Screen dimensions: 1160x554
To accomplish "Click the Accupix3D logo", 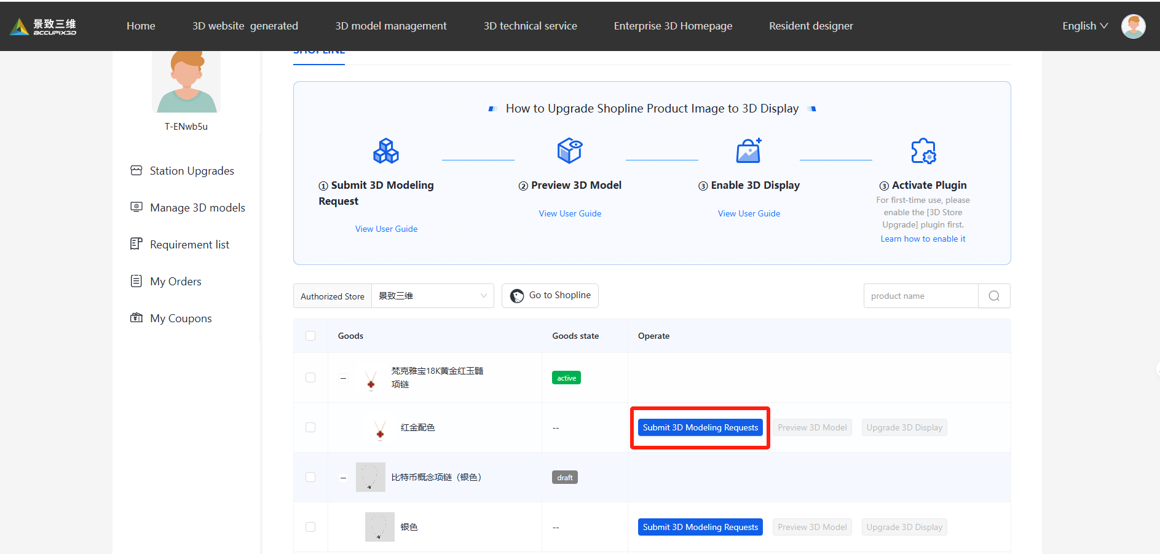I will coord(43,26).
